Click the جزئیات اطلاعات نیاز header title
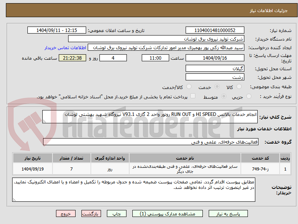298x224 pixels. (x=269, y=11)
